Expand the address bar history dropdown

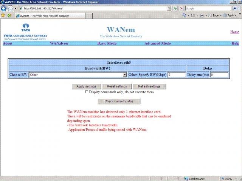pos(169,8)
